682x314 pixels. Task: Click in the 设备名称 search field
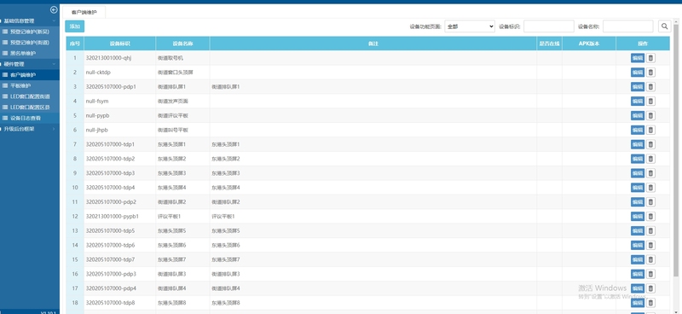(627, 26)
